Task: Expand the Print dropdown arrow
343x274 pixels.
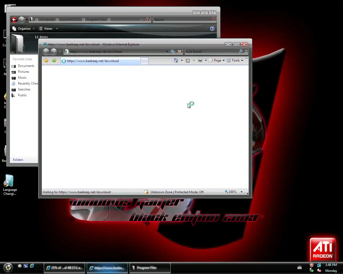Action: click(x=206, y=60)
